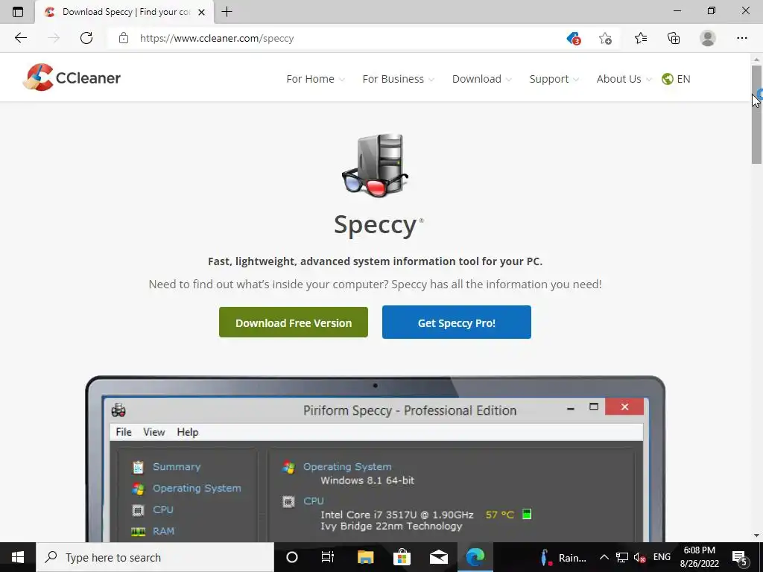The height and width of the screenshot is (572, 763).
Task: Click the Download Speccy browser tab
Action: pos(124,12)
